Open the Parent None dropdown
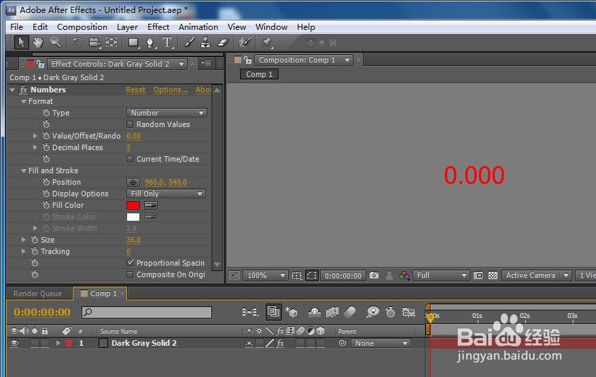596x377 pixels. point(381,343)
